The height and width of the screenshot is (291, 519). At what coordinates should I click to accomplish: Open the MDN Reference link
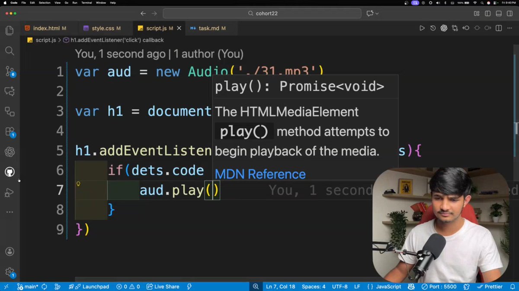(x=259, y=174)
